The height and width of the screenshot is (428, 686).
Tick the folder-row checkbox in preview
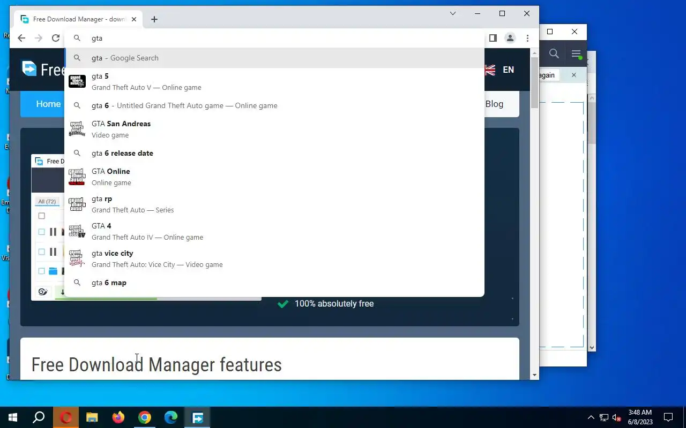pos(41,271)
